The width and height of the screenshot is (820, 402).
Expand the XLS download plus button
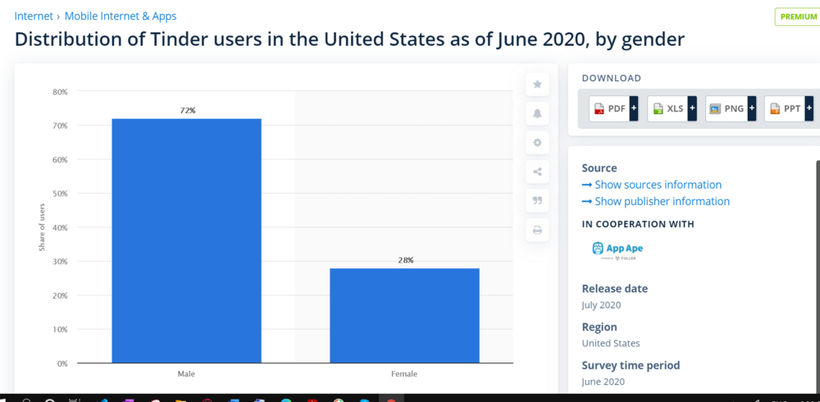692,108
